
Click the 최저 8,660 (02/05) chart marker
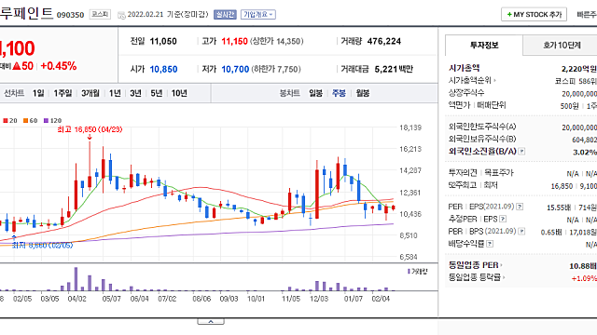click(x=42, y=246)
